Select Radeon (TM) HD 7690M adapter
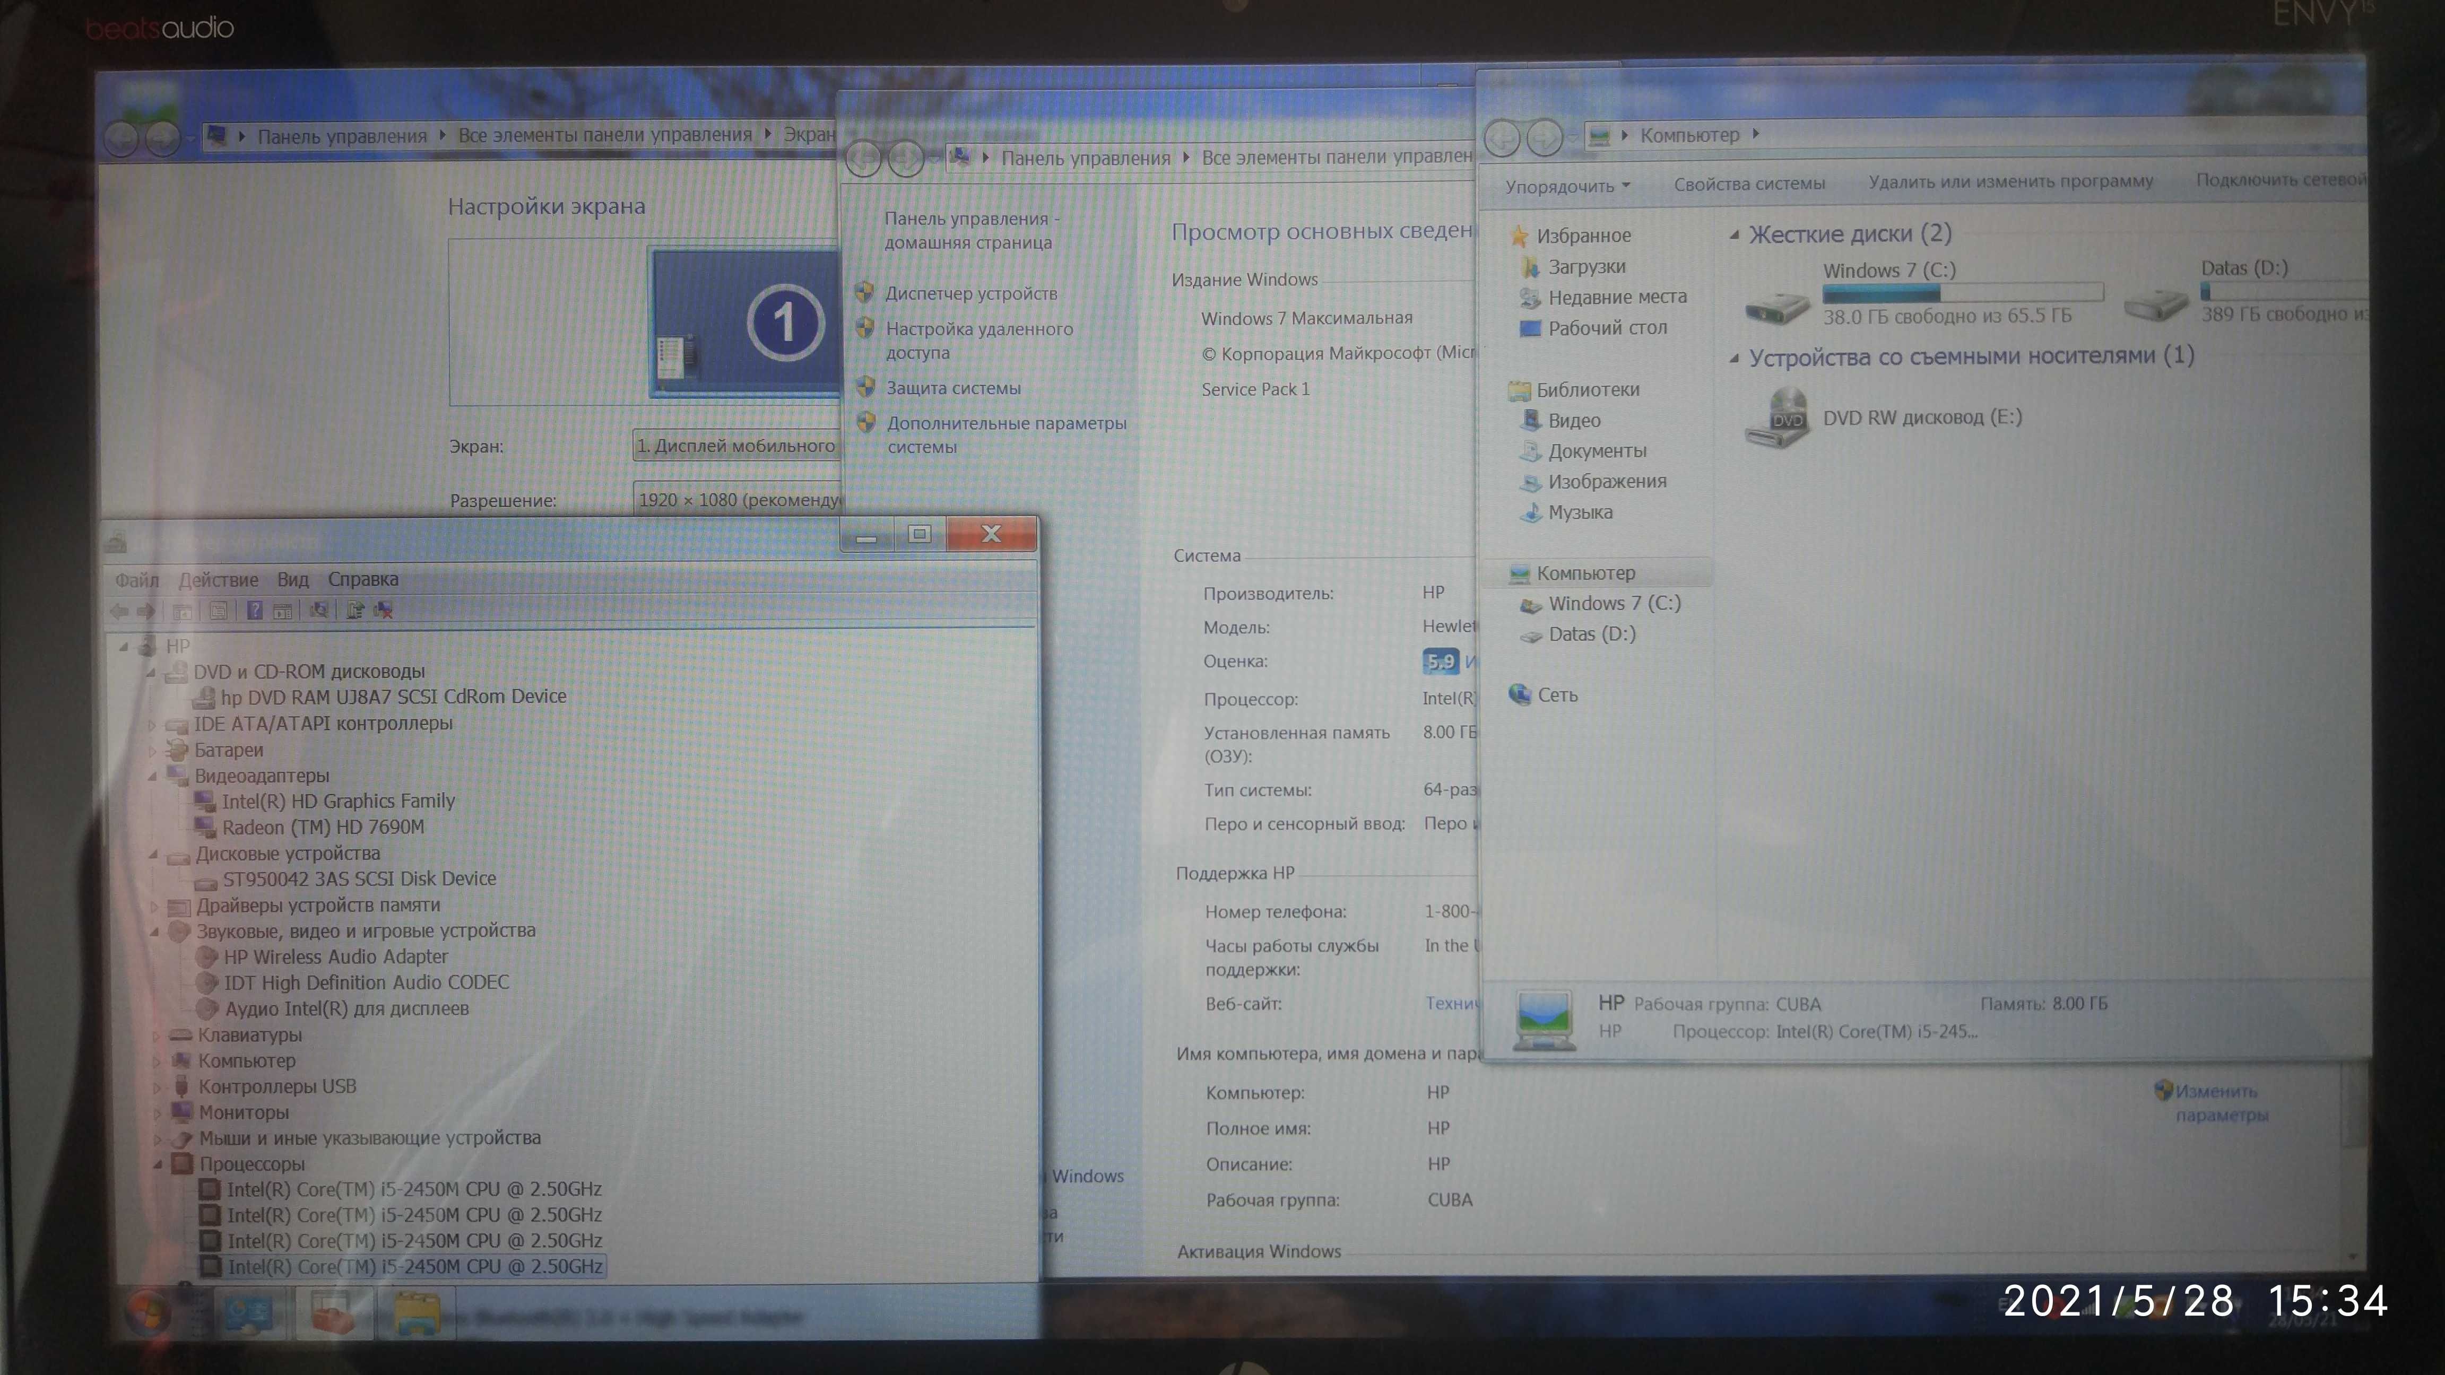 pos(323,826)
